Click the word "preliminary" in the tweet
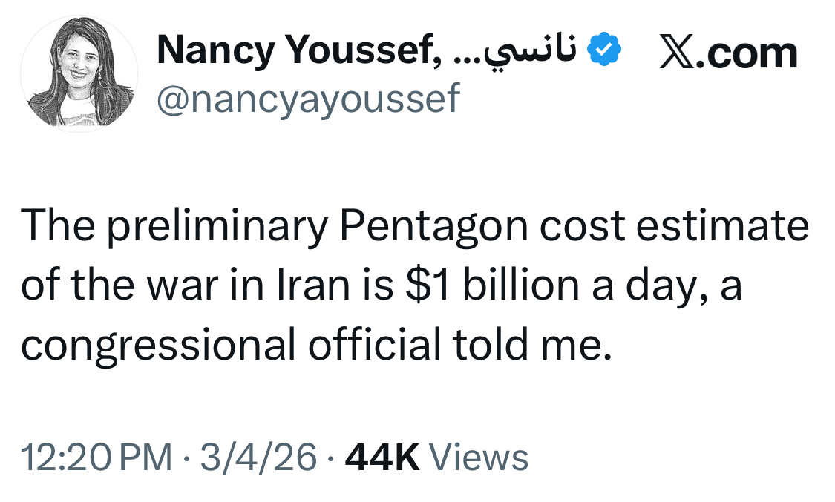 coord(217,226)
